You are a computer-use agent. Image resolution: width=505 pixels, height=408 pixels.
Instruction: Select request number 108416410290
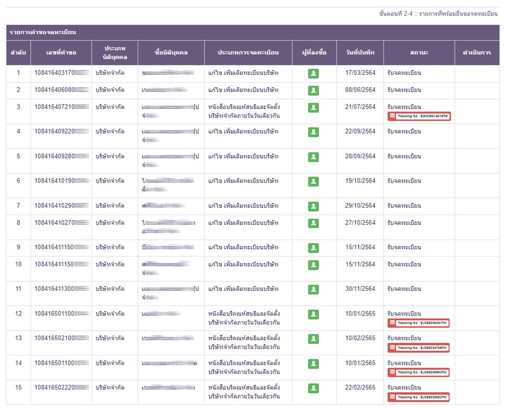(62, 206)
